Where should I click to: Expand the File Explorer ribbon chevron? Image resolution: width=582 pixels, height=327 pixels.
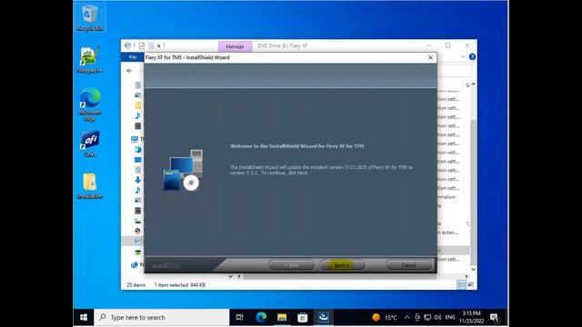[x=463, y=56]
